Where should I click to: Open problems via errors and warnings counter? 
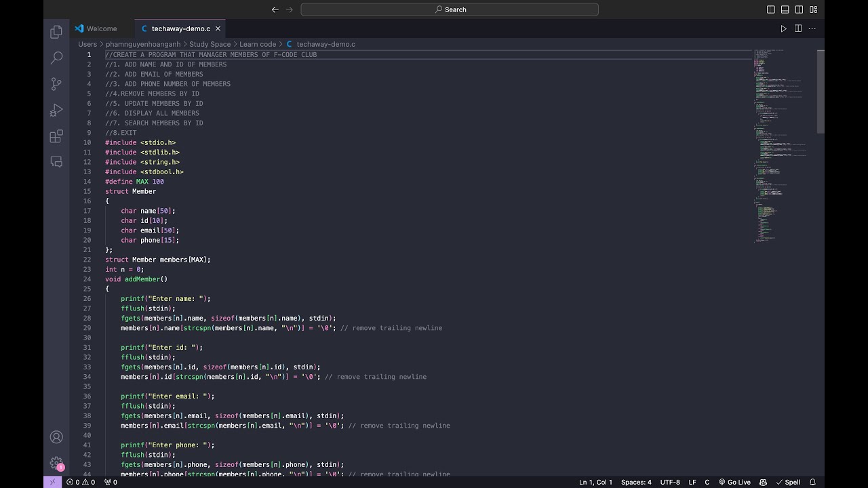point(81,482)
